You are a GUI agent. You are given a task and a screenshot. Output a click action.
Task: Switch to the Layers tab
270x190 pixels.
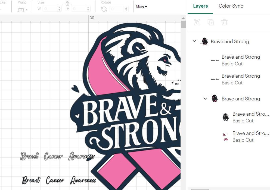point(200,6)
